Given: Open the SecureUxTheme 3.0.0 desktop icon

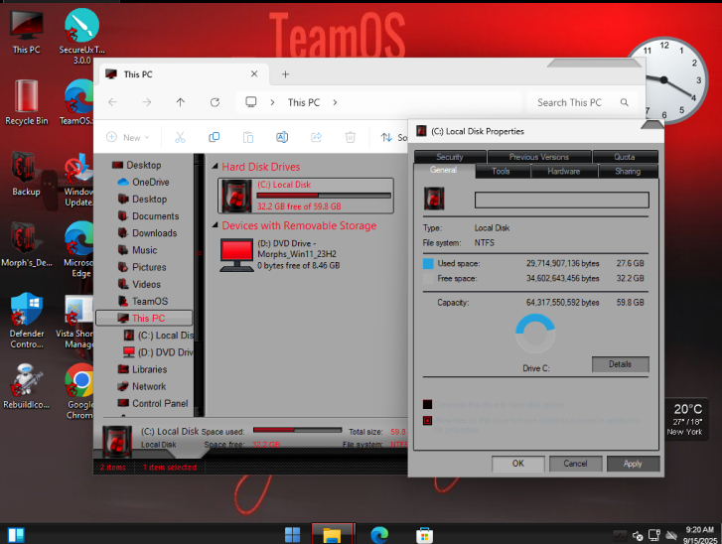Looking at the screenshot, I should click(81, 36).
